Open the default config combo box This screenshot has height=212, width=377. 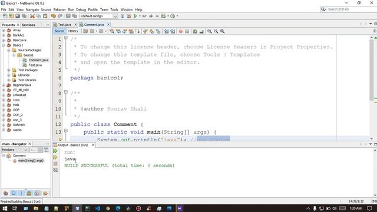click(x=98, y=16)
